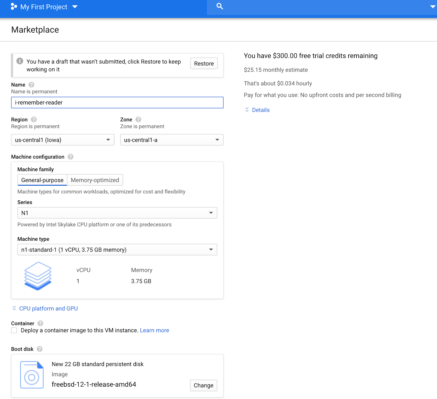The image size is (437, 399).
Task: Expand the pricing Details section
Action: (x=257, y=110)
